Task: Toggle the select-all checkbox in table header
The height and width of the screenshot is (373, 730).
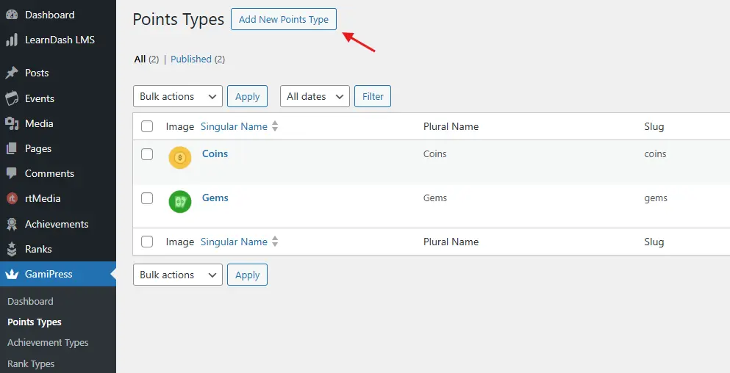Action: click(x=147, y=126)
